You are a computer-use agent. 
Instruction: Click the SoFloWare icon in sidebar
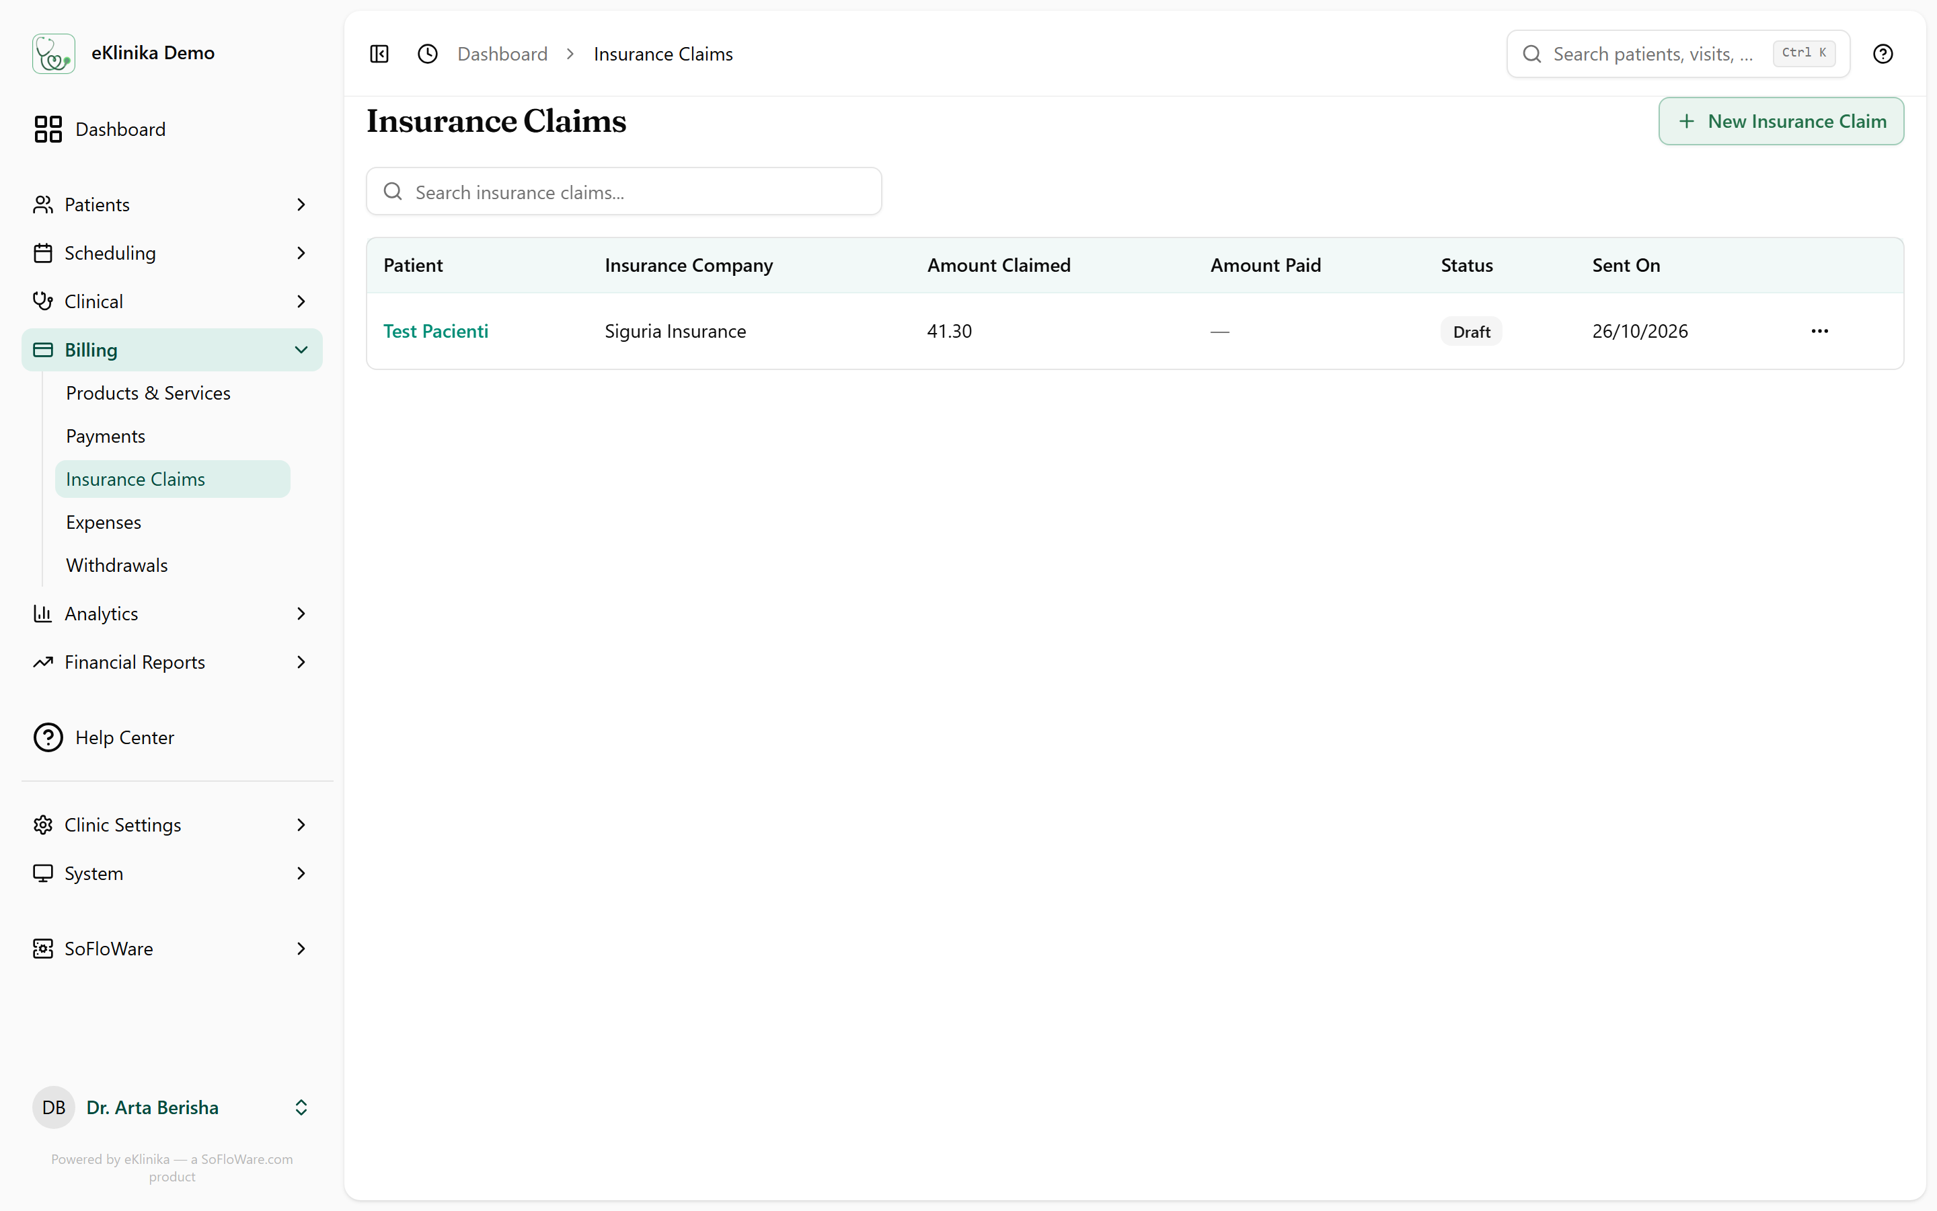click(x=43, y=949)
